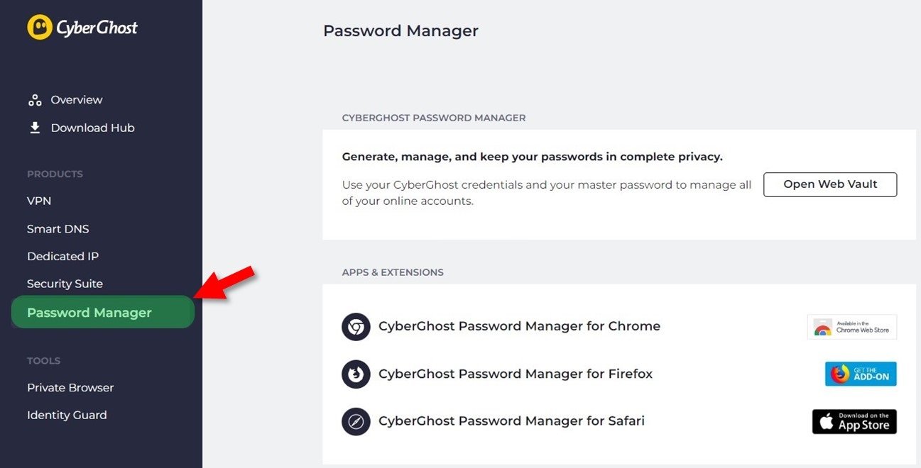Navigate to Dedicated IP
Screen dimensions: 921x468
pos(62,256)
